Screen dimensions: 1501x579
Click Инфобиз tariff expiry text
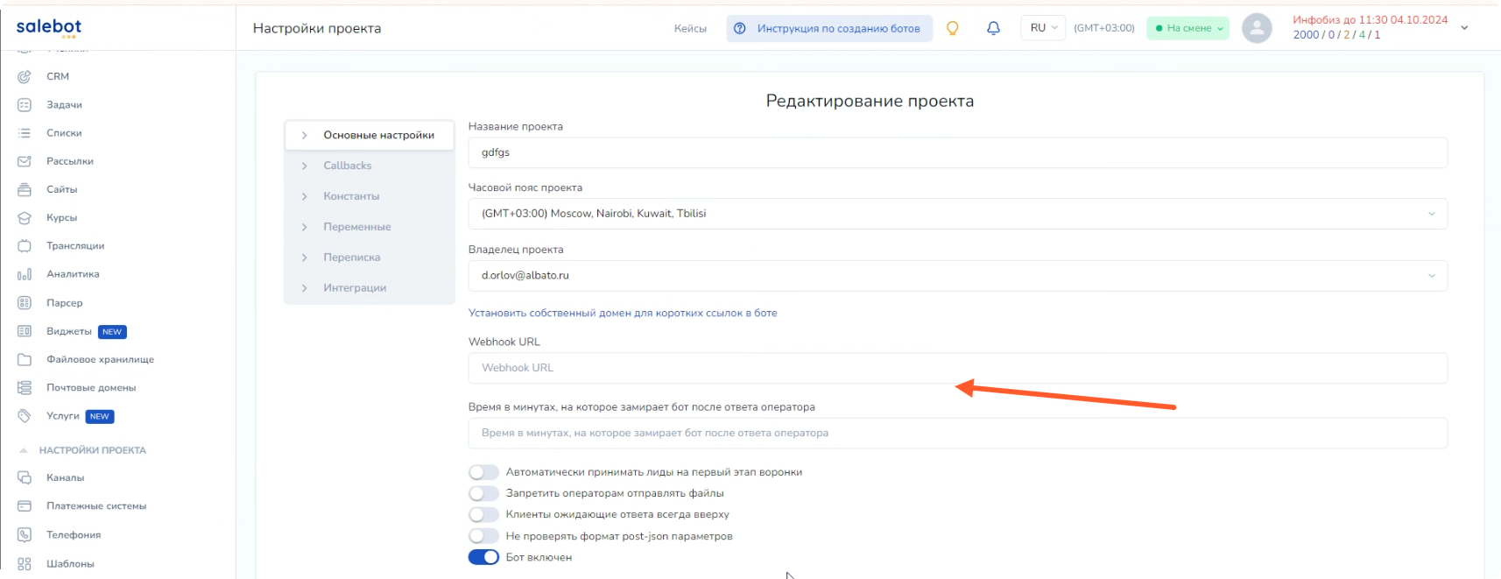(x=1371, y=19)
